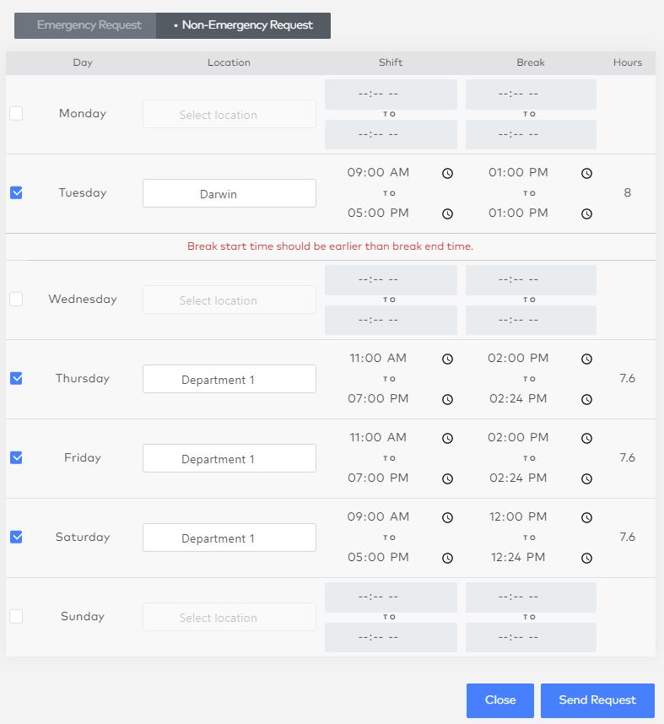Click the Send Request button

click(x=597, y=700)
